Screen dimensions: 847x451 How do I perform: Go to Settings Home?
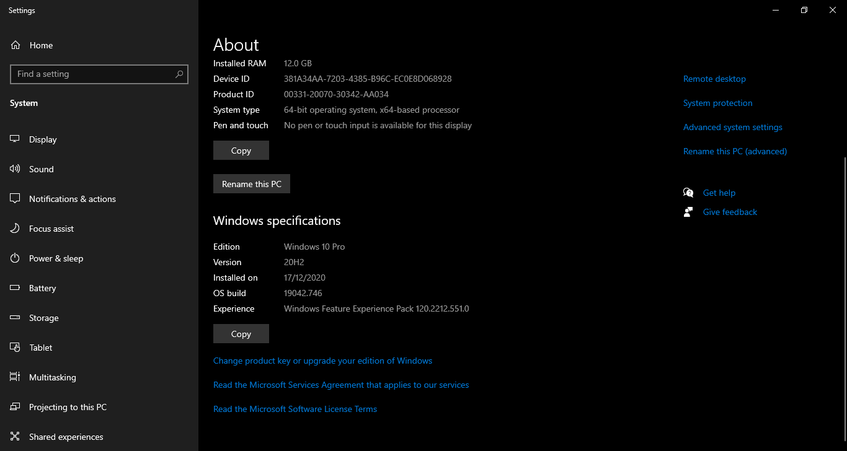tap(99, 45)
